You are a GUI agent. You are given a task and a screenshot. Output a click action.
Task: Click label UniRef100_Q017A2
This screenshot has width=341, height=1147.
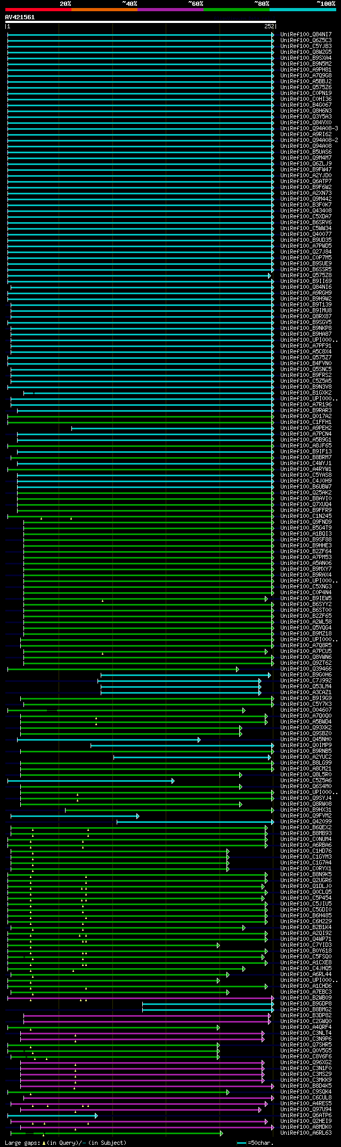pos(306,416)
